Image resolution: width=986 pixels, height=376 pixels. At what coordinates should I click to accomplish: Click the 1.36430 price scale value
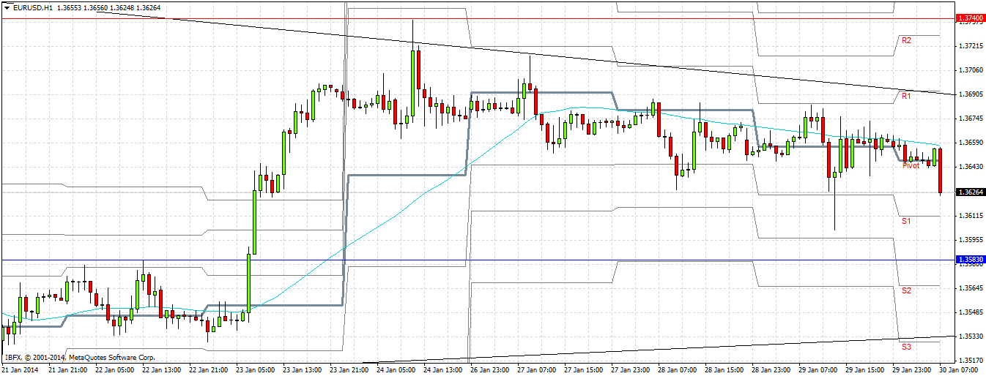(970, 167)
